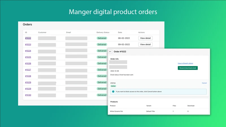This screenshot has height=127, width=226.
Task: Click Delivered badge for order #1030
Action: (102, 95)
